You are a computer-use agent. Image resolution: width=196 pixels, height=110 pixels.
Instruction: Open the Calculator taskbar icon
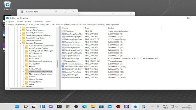coord(144,107)
